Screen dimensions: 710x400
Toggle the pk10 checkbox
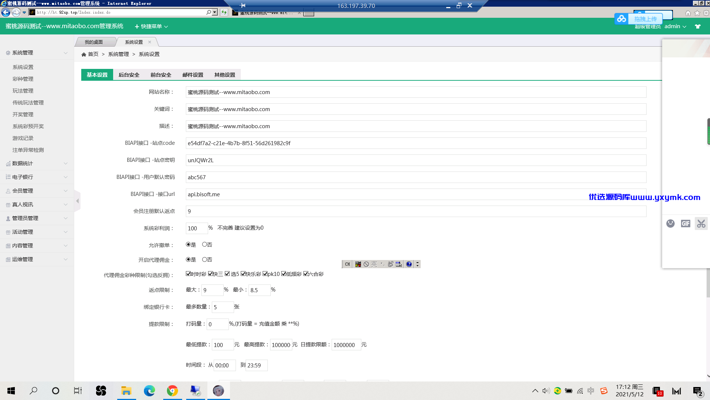click(x=265, y=274)
